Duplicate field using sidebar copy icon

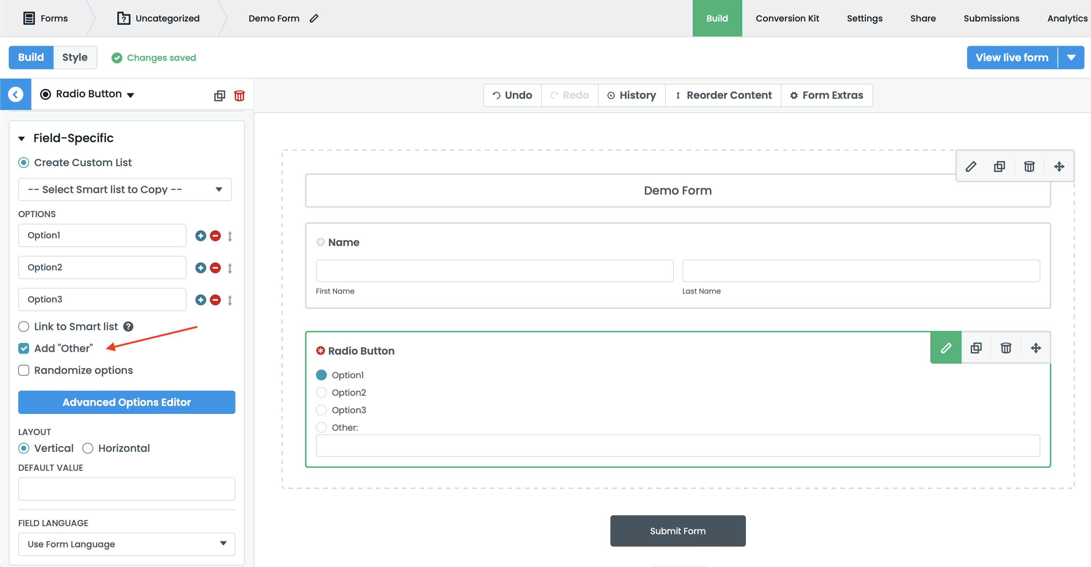pos(219,96)
